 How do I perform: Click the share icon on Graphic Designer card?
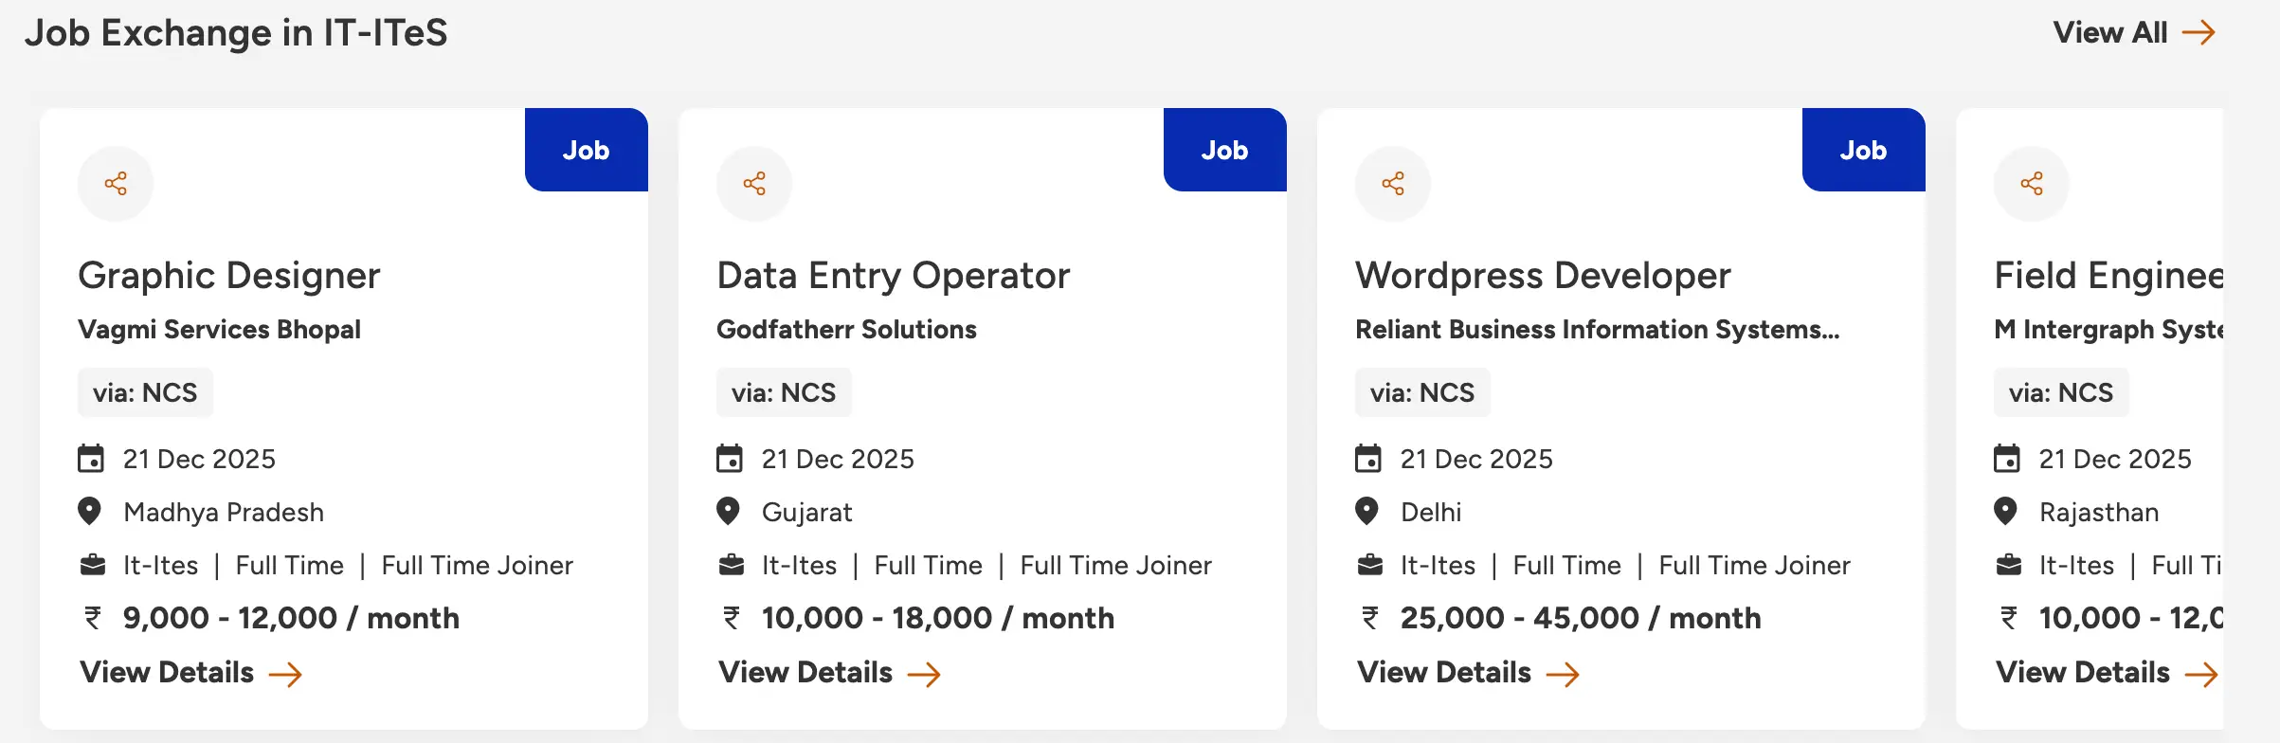[115, 184]
